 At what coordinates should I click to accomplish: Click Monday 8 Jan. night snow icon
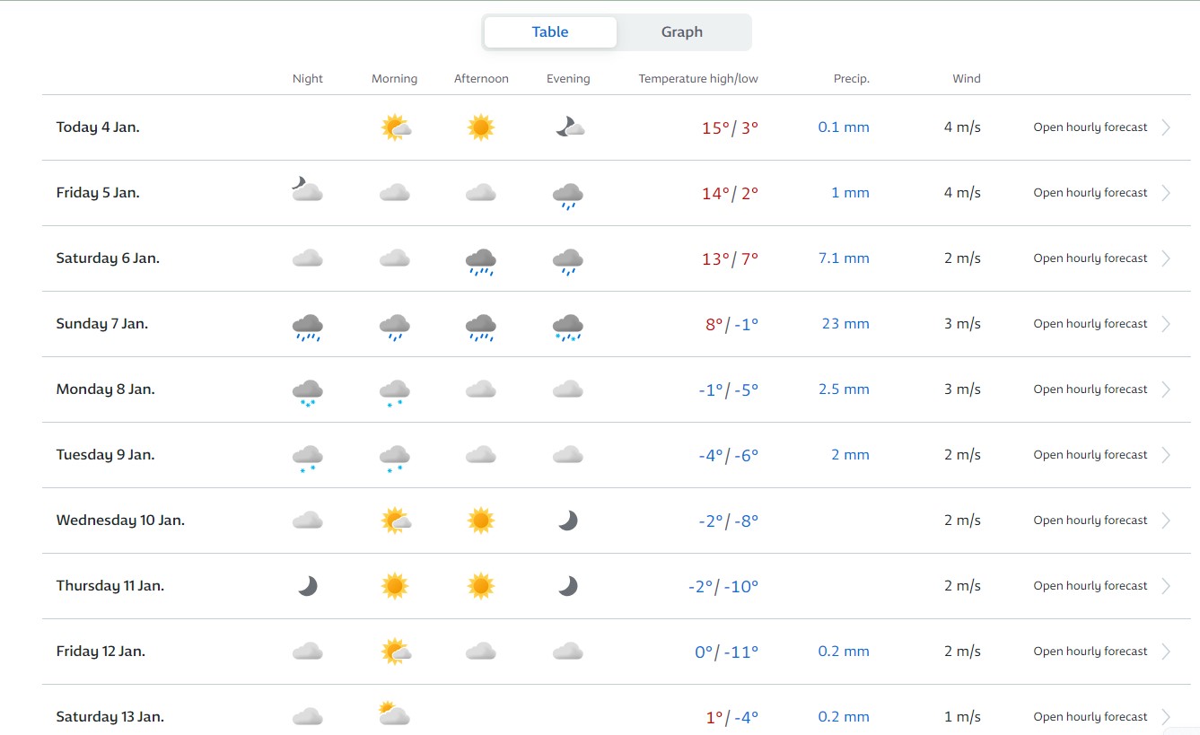tap(307, 391)
